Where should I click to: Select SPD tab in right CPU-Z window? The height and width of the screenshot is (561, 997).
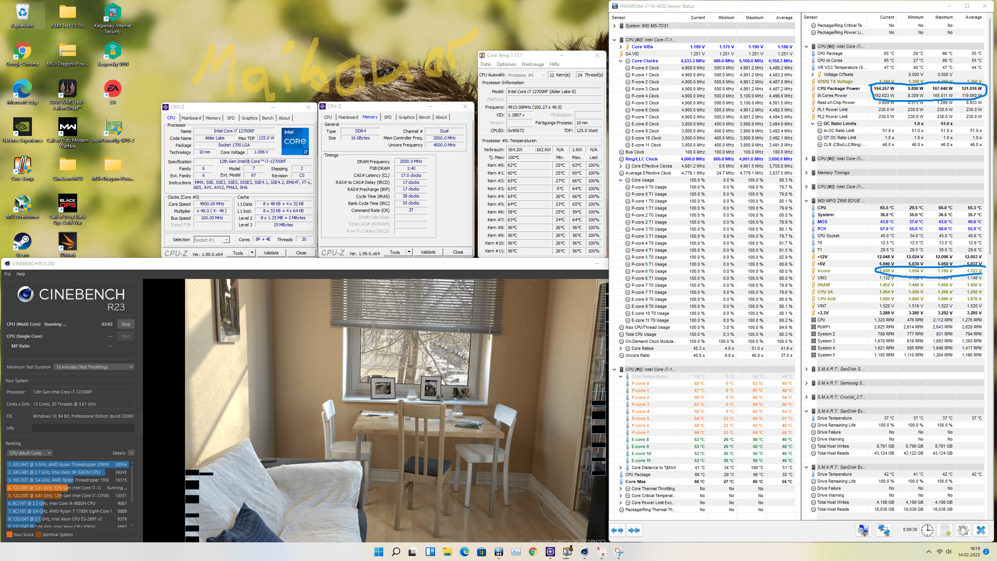[388, 117]
